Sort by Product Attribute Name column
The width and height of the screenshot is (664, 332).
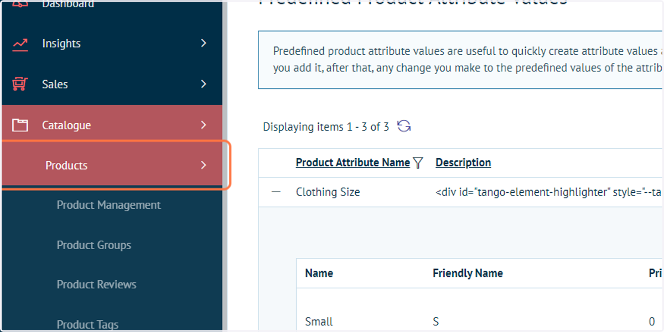coord(353,162)
